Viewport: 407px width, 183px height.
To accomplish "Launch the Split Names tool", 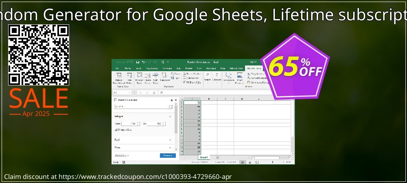I will [191, 78].
